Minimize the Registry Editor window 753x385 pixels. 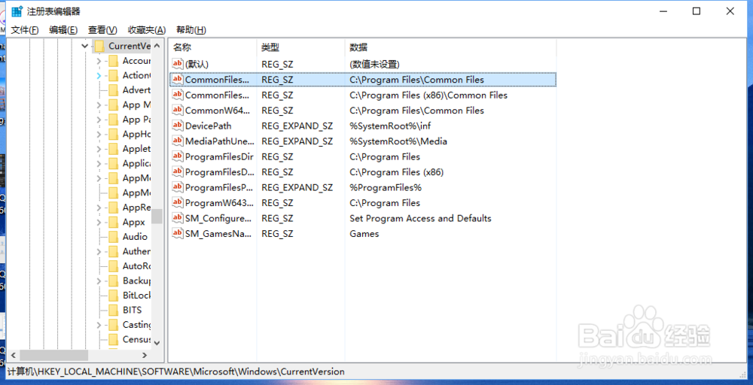coord(663,11)
